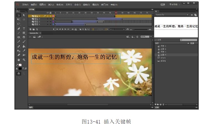Activate the Hand tool
The width and height of the screenshot is (209, 124).
point(19,59)
